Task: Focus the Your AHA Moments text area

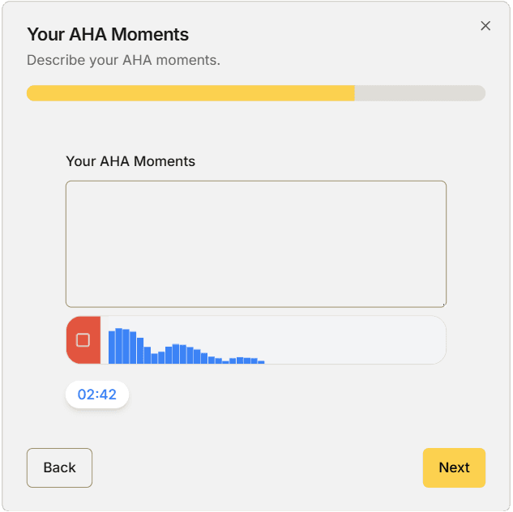Action: 255,243
